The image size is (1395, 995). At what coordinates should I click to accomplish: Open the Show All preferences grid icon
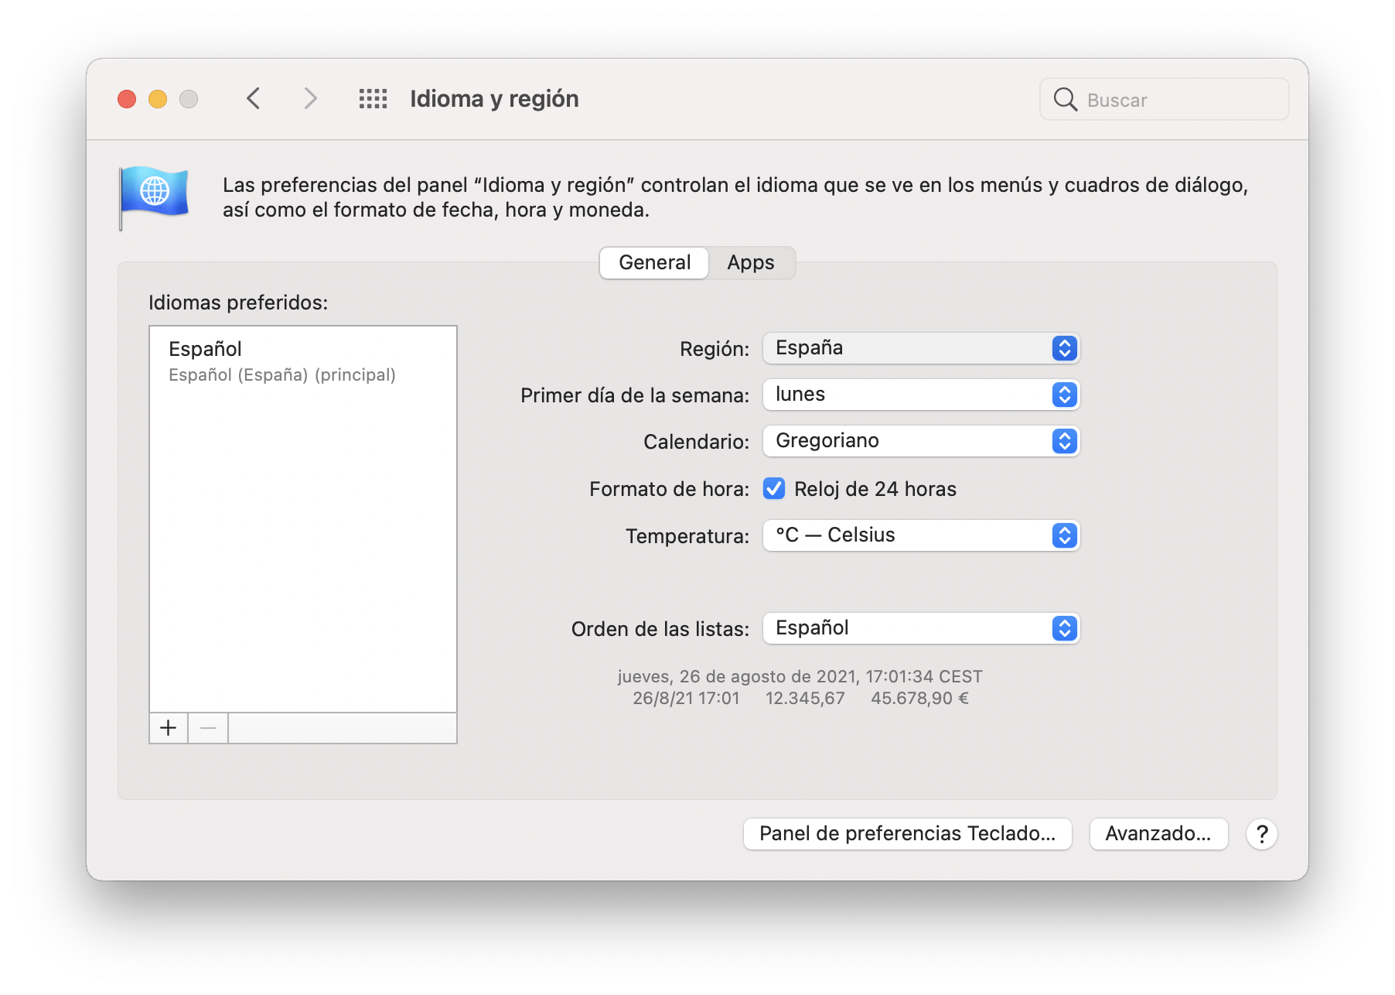click(x=373, y=99)
